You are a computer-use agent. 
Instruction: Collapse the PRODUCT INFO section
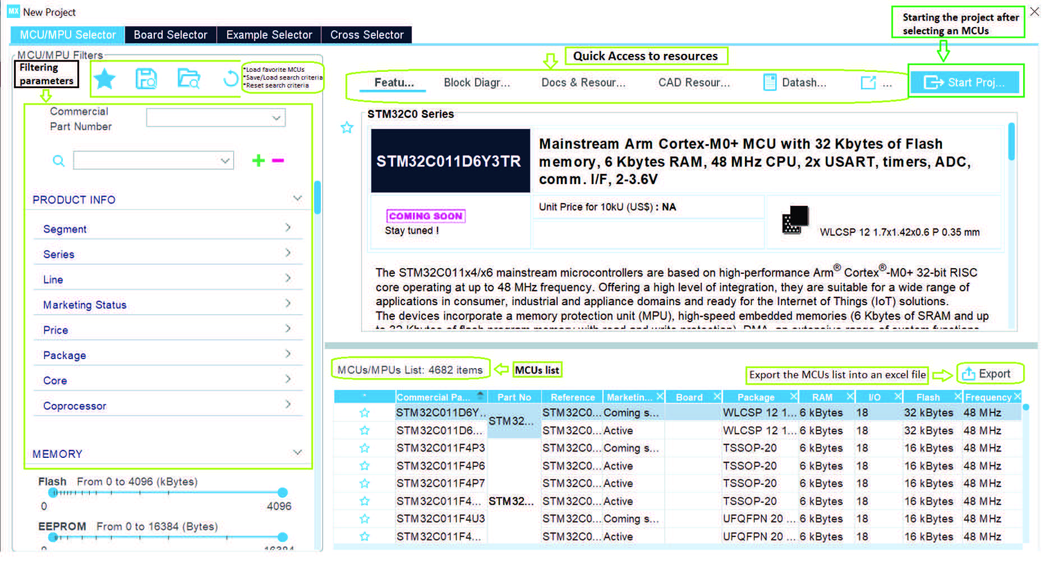tap(297, 199)
